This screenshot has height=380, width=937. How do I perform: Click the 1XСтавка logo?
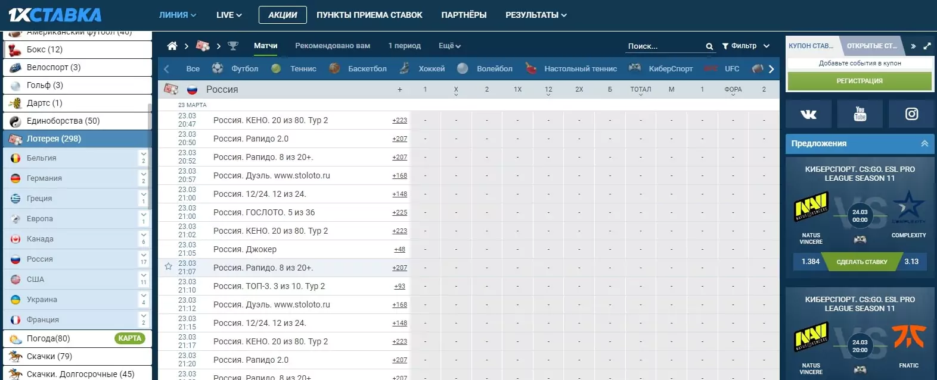click(55, 14)
